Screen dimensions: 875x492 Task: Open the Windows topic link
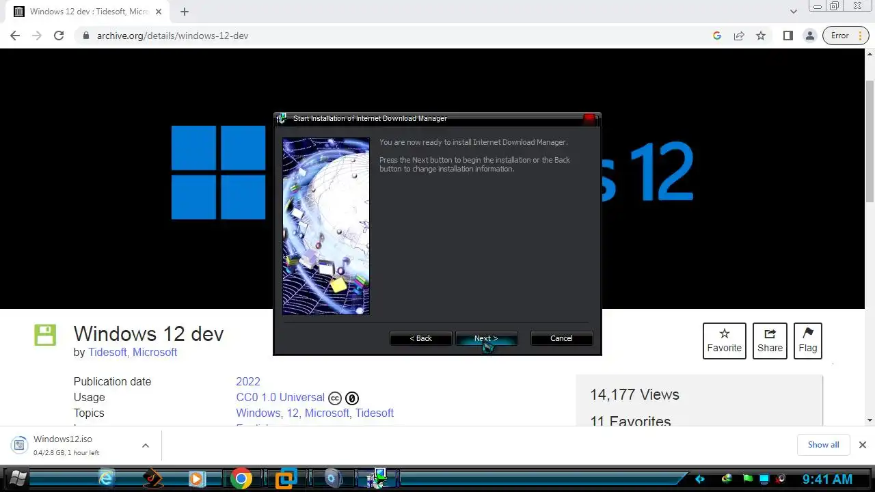[258, 413]
